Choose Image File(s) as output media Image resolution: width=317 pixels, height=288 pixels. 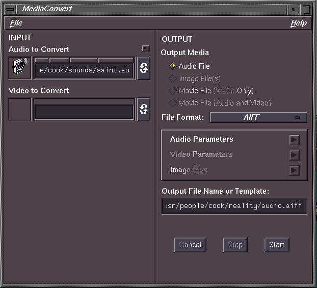point(173,78)
